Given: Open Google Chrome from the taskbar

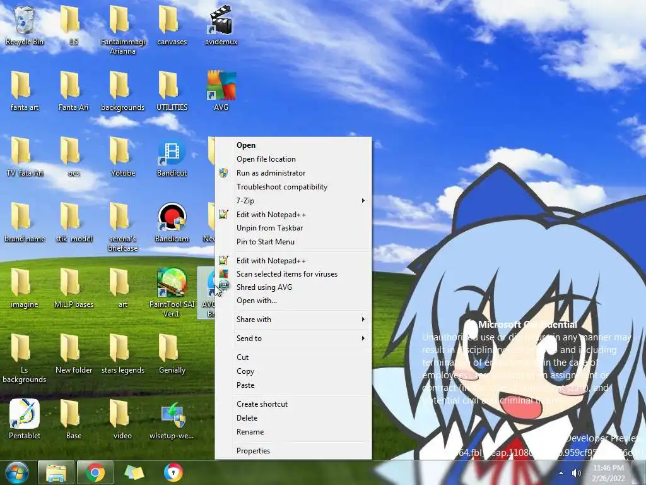Looking at the screenshot, I should (95, 472).
